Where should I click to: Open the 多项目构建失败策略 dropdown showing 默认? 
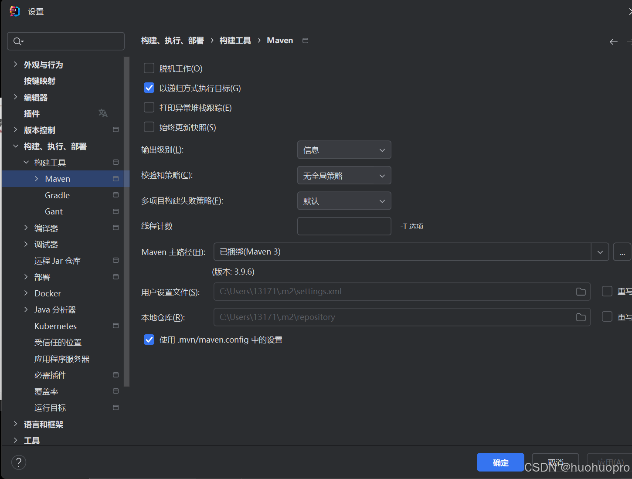pyautogui.click(x=344, y=201)
